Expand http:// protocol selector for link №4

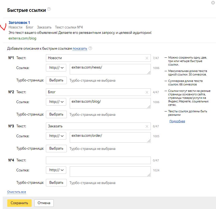tap(56, 170)
